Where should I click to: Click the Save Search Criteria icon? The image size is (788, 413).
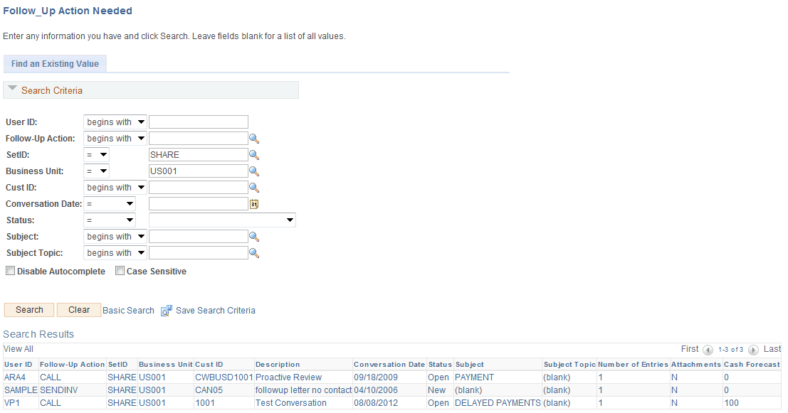click(x=166, y=310)
